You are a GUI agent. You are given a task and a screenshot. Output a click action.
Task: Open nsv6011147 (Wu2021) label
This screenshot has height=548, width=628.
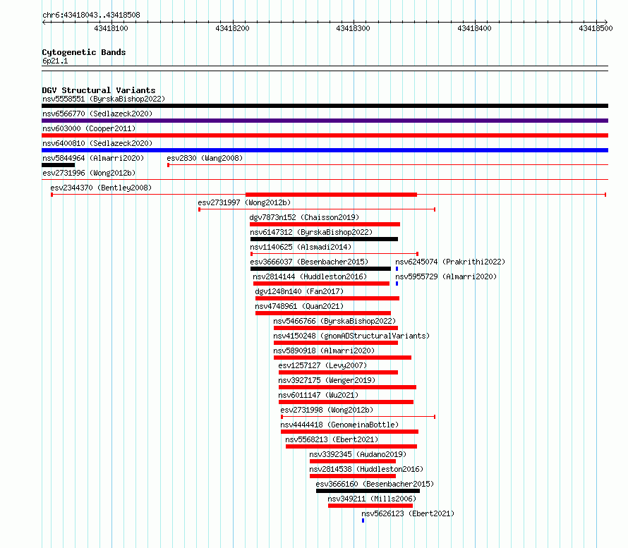[318, 395]
